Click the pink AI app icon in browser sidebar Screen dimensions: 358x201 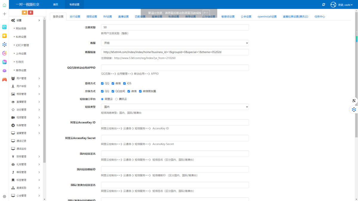tap(4, 53)
